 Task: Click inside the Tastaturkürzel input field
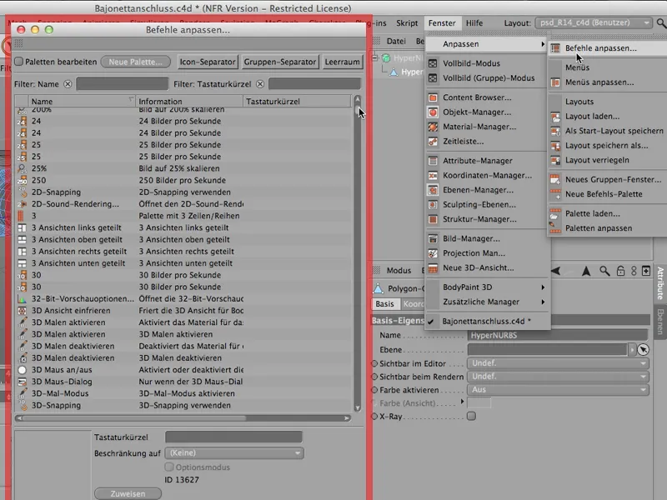[x=233, y=435]
